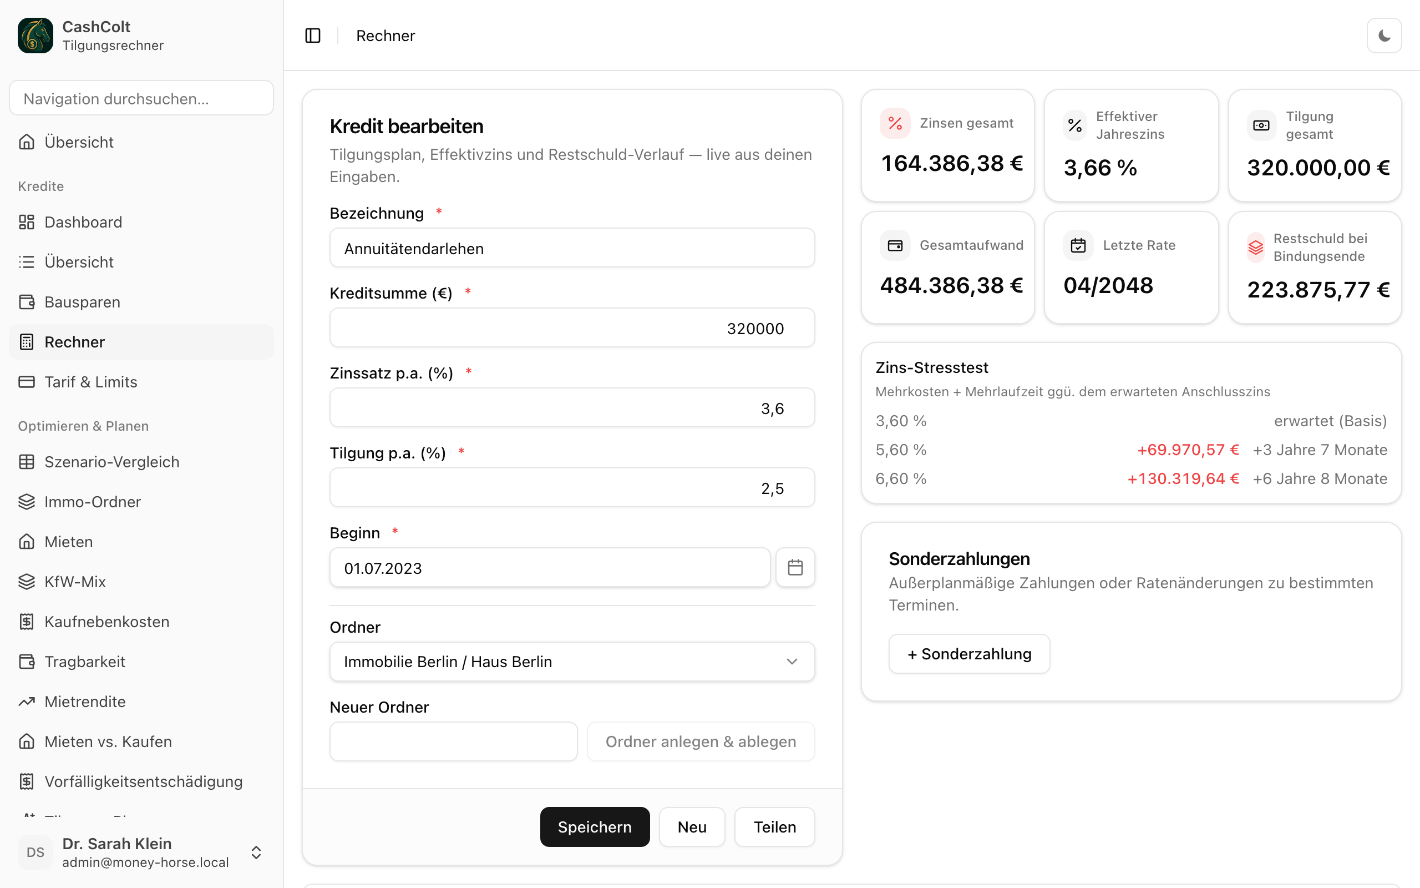Click the Tilgung gesamt banknote icon
This screenshot has height=888, width=1420.
1261,125
